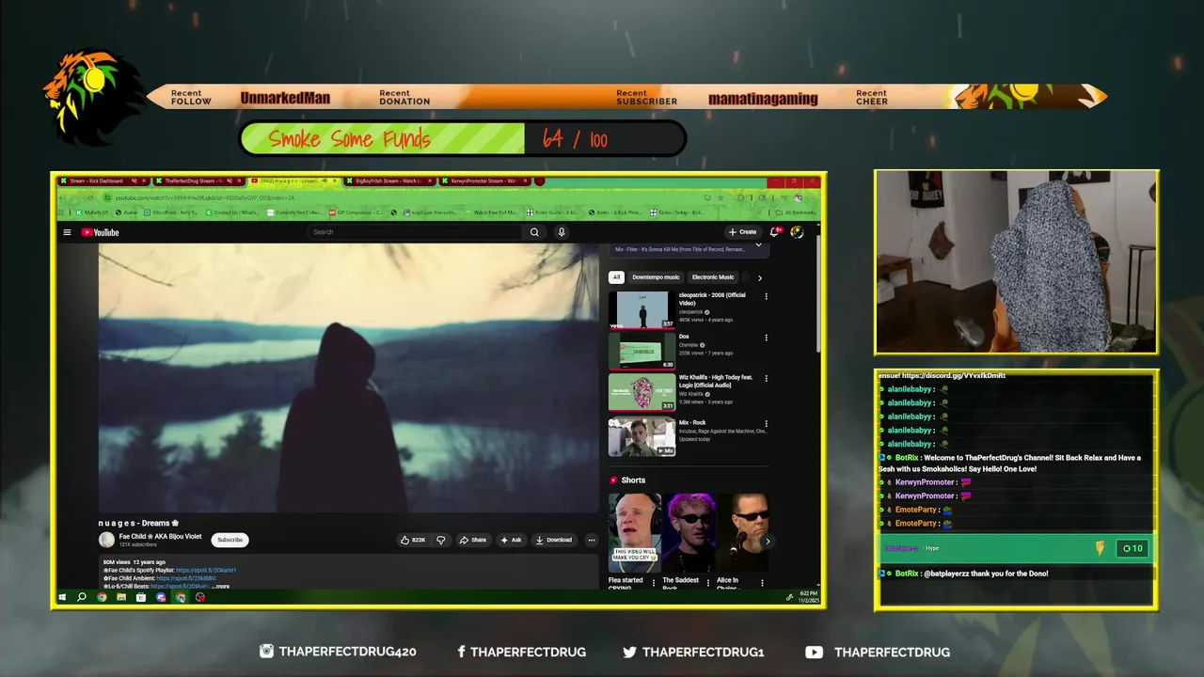
Task: Go to the YouTube logo home
Action: pyautogui.click(x=100, y=232)
